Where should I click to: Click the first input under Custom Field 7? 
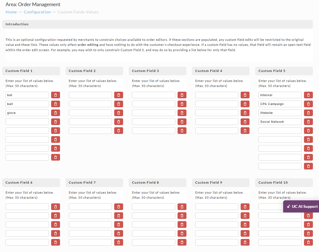[90, 207]
